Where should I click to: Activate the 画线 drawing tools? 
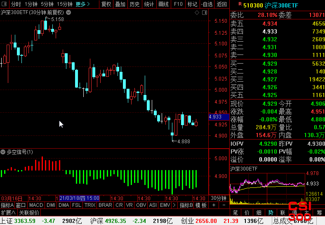163,4
